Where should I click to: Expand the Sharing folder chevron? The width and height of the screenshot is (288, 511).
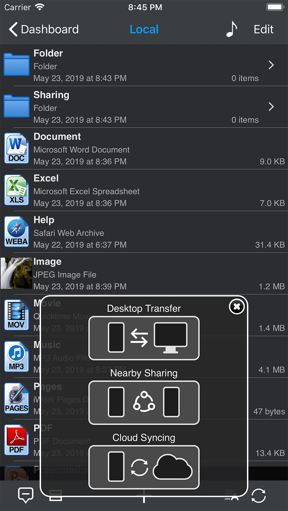point(271,107)
